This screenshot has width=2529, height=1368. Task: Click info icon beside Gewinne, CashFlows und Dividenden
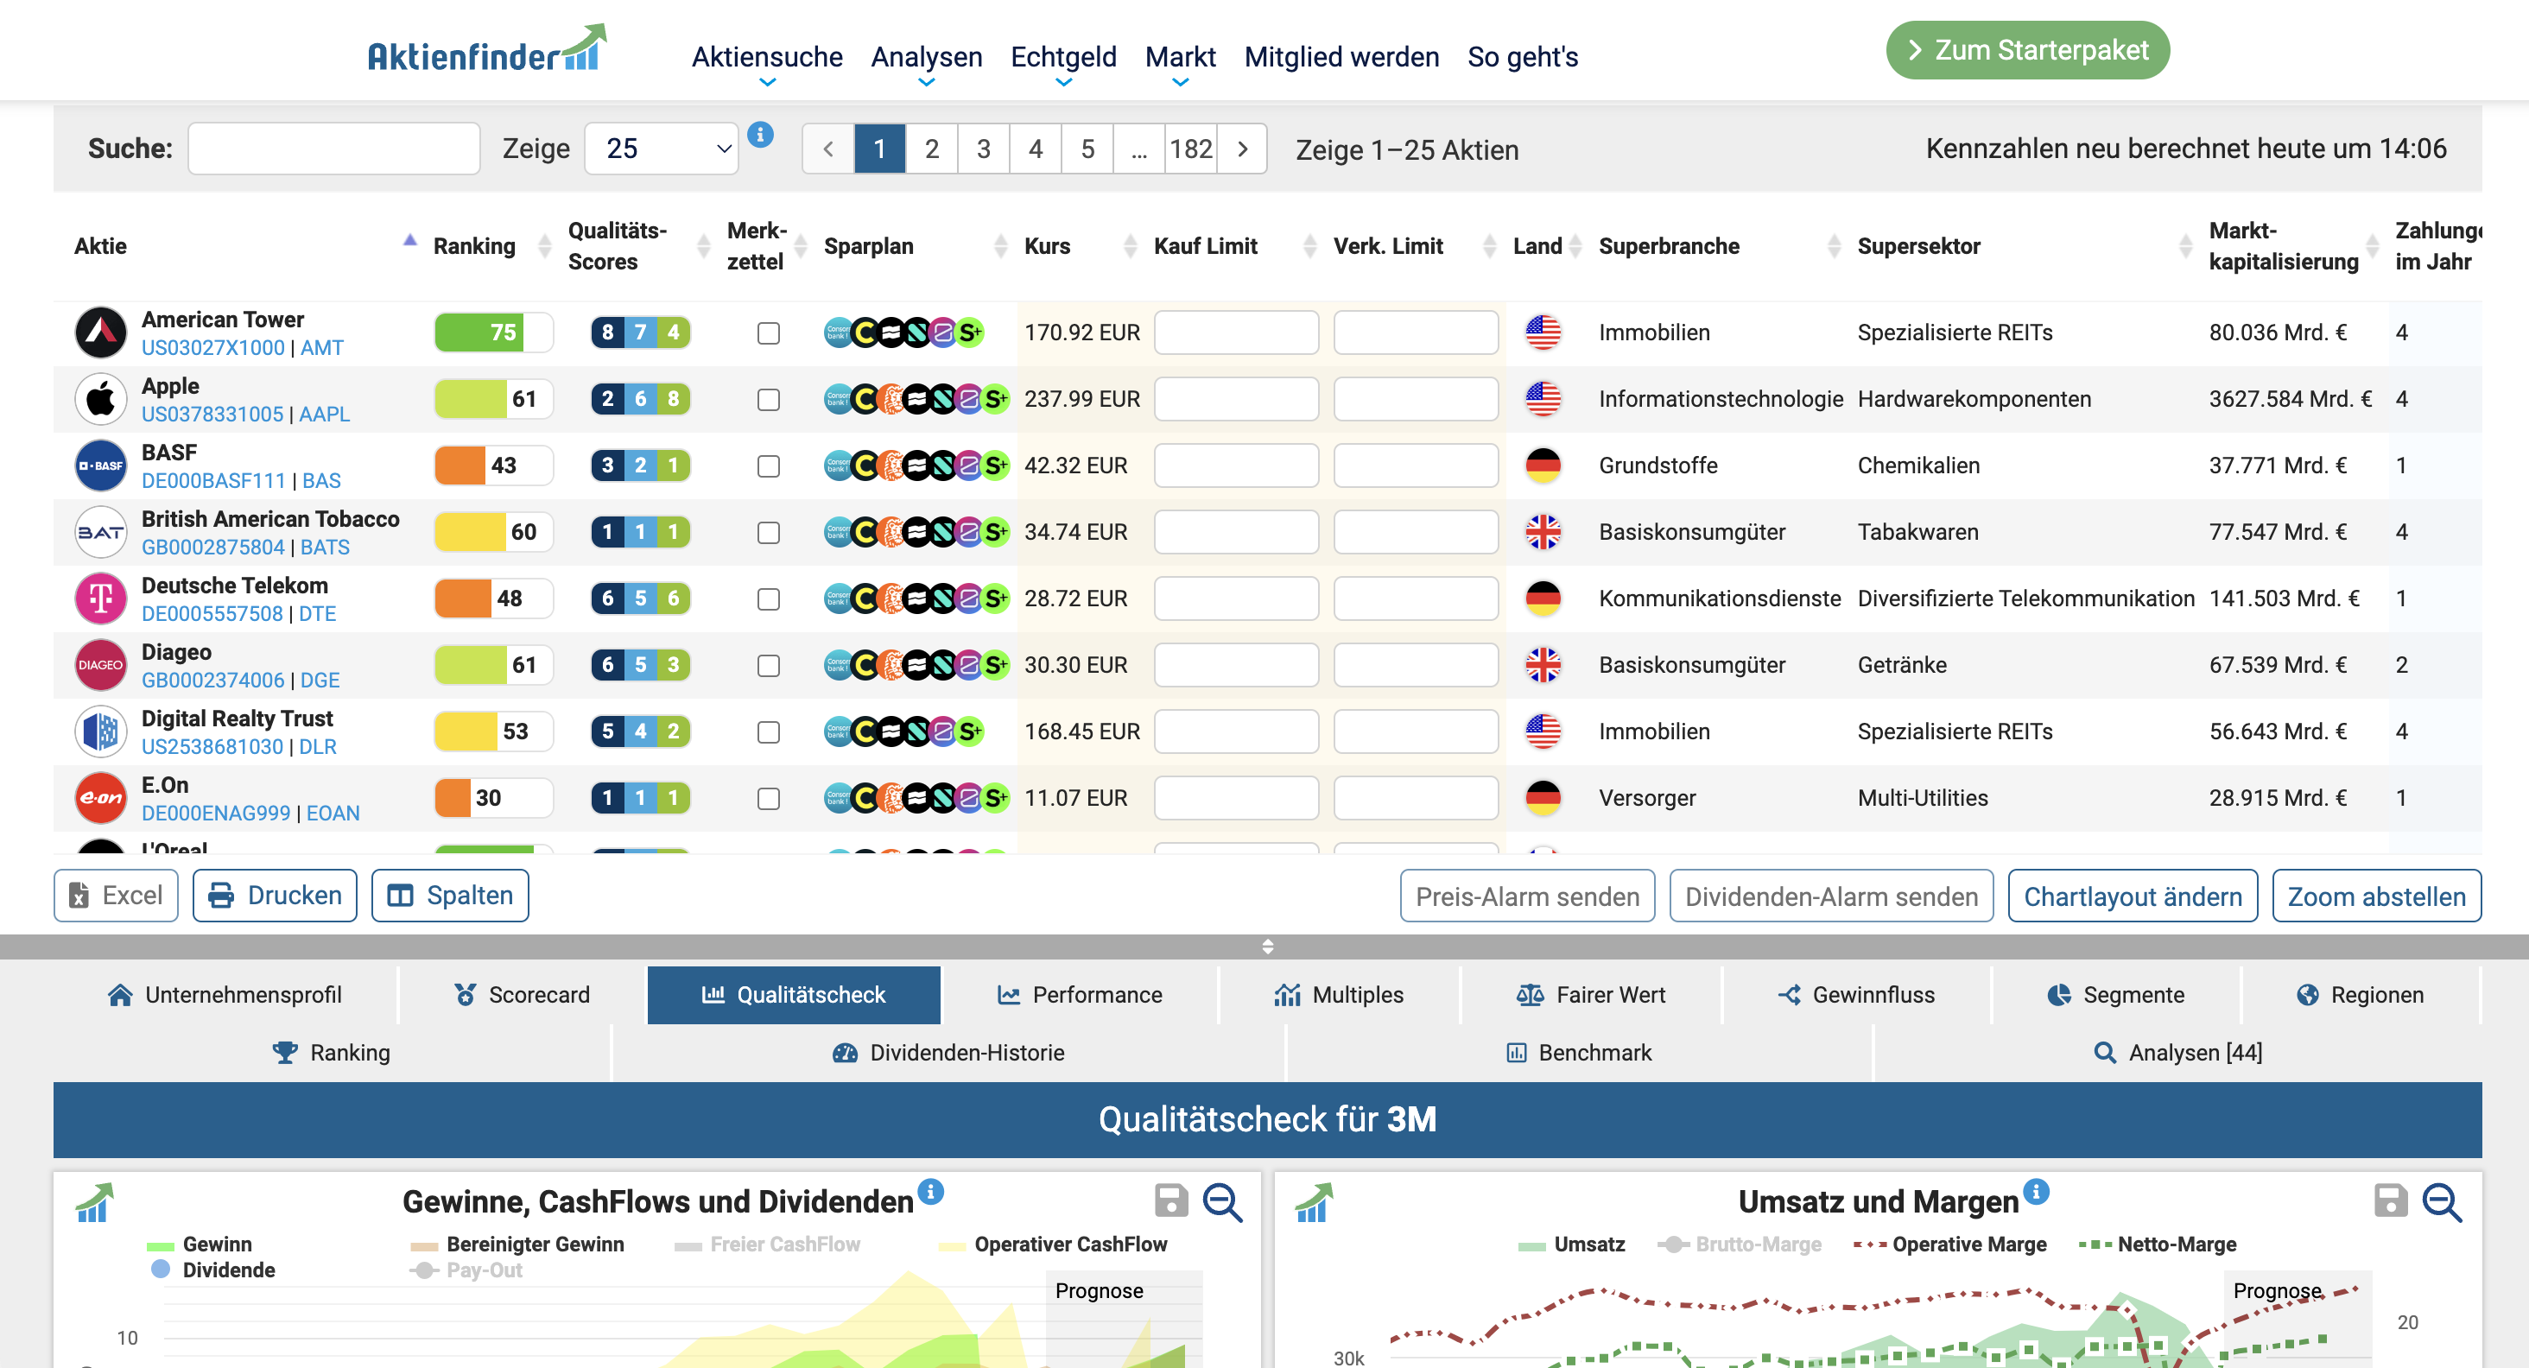click(931, 1191)
